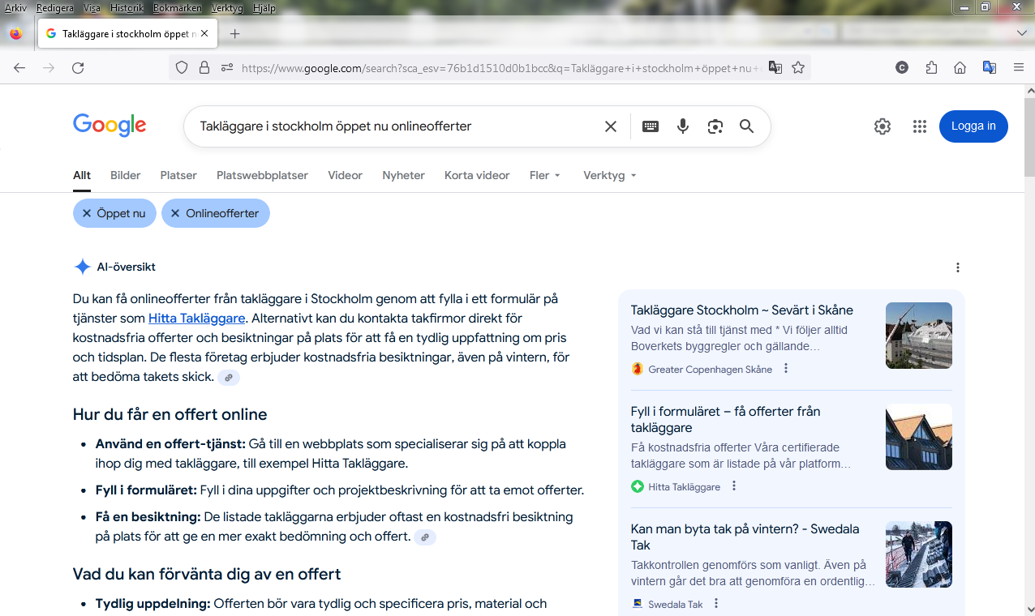1035x616 pixels.
Task: Open Firefox extensions puzzle icon
Action: click(x=931, y=68)
